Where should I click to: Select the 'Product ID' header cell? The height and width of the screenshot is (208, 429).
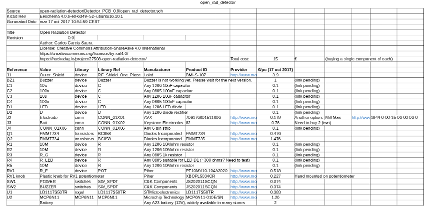pyautogui.click(x=207, y=70)
